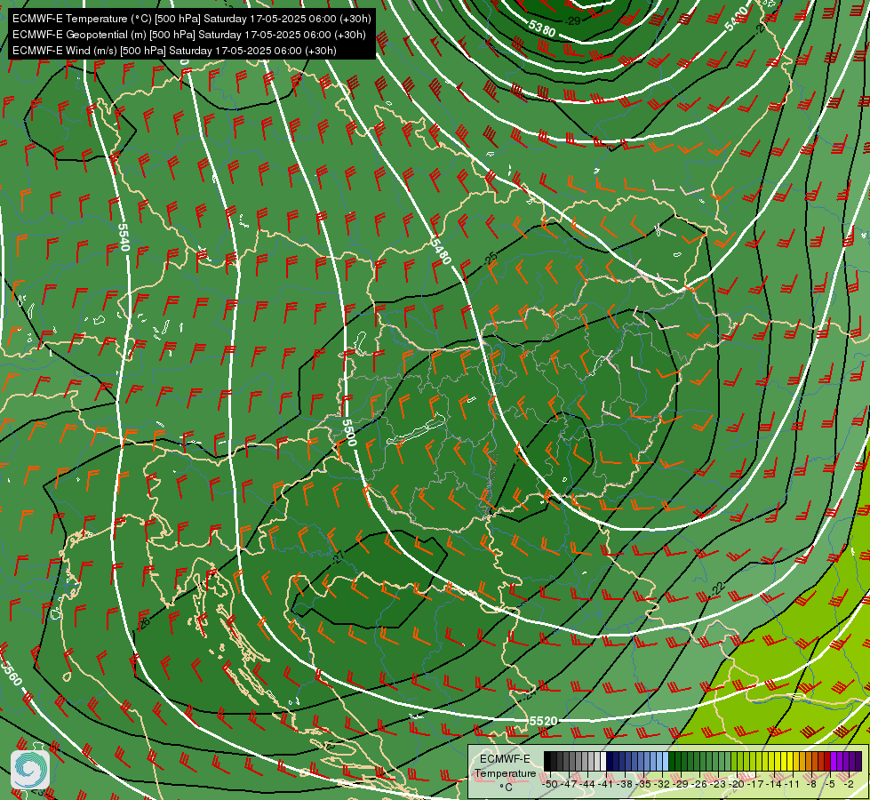Image resolution: width=870 pixels, height=800 pixels.
Task: Click the -50 legend tick label
Action: pyautogui.click(x=550, y=784)
